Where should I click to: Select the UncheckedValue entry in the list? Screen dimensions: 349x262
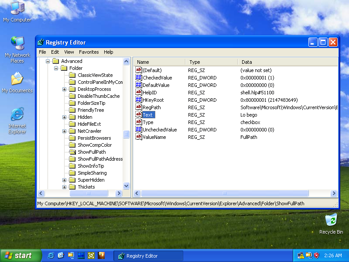click(x=160, y=130)
